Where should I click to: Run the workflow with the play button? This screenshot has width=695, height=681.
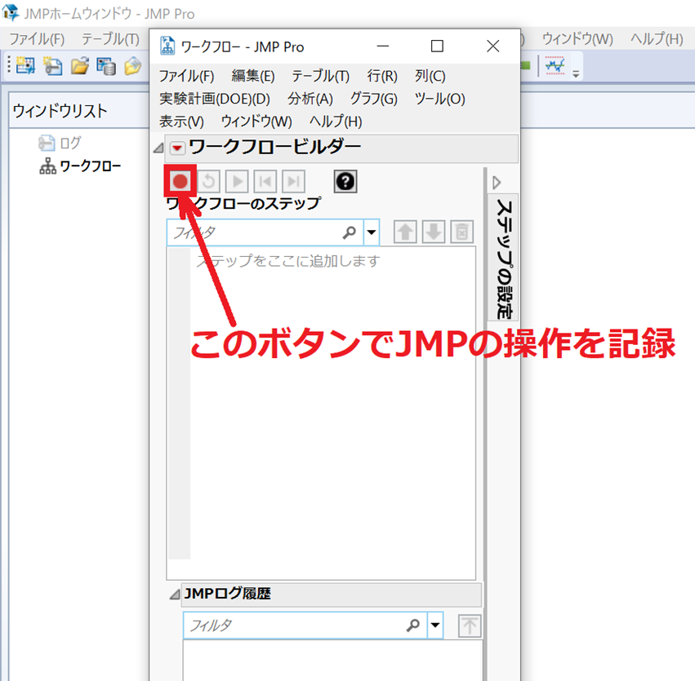237,181
